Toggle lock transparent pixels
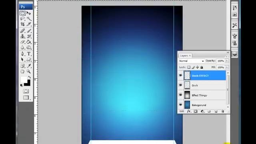 [189, 67]
